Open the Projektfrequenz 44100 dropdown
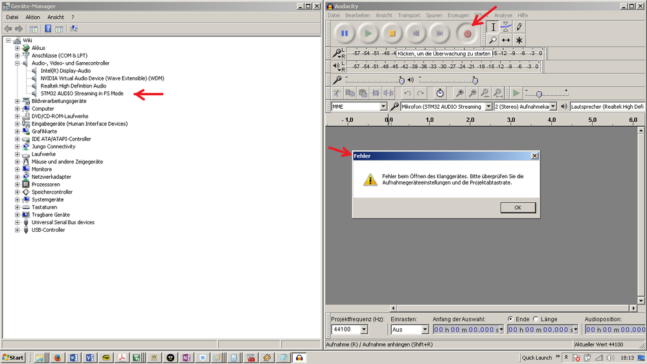 click(x=363, y=329)
